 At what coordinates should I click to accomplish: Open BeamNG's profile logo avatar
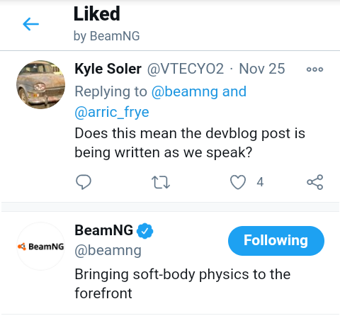tap(41, 247)
